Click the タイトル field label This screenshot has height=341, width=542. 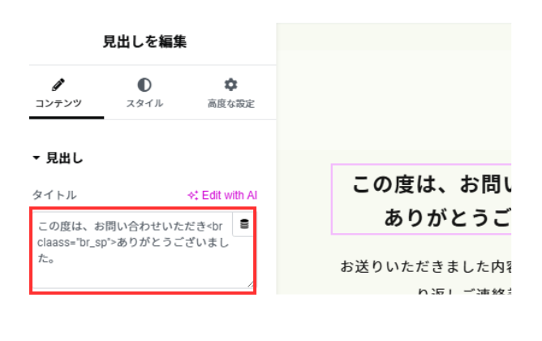point(54,195)
